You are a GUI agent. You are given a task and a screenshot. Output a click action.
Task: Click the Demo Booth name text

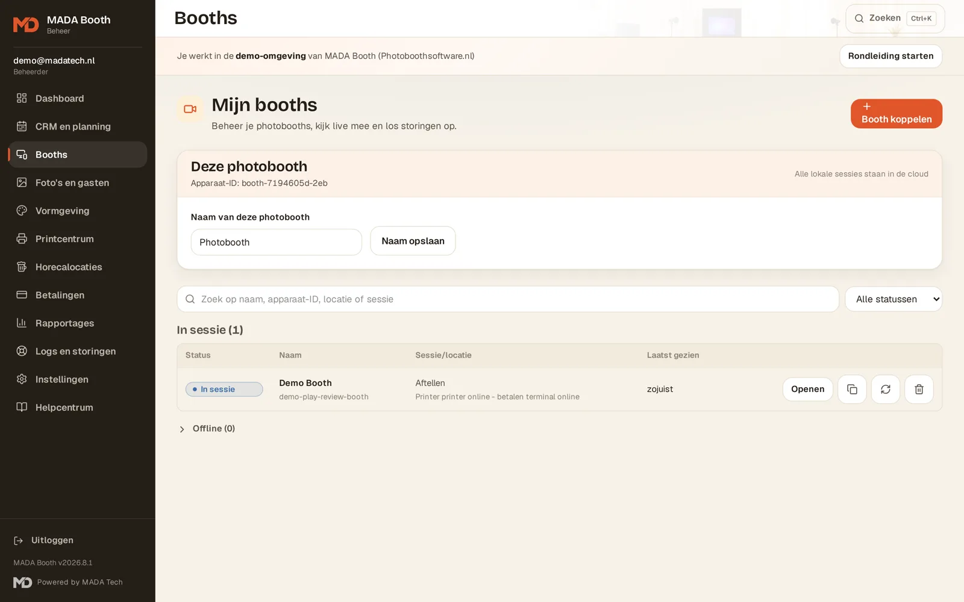(x=305, y=383)
